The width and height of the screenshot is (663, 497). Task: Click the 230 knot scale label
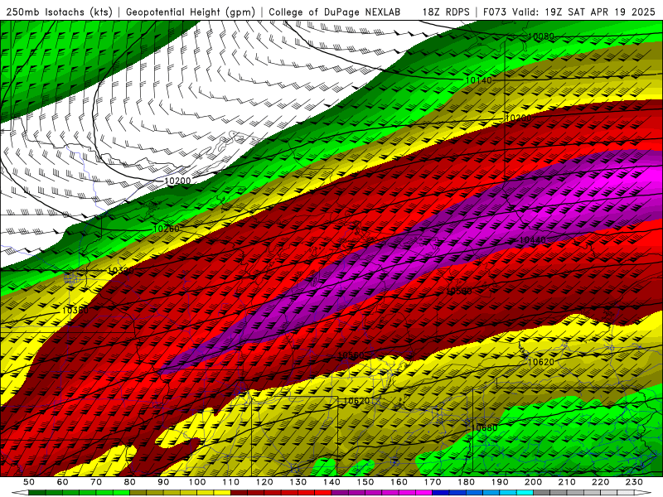click(635, 482)
